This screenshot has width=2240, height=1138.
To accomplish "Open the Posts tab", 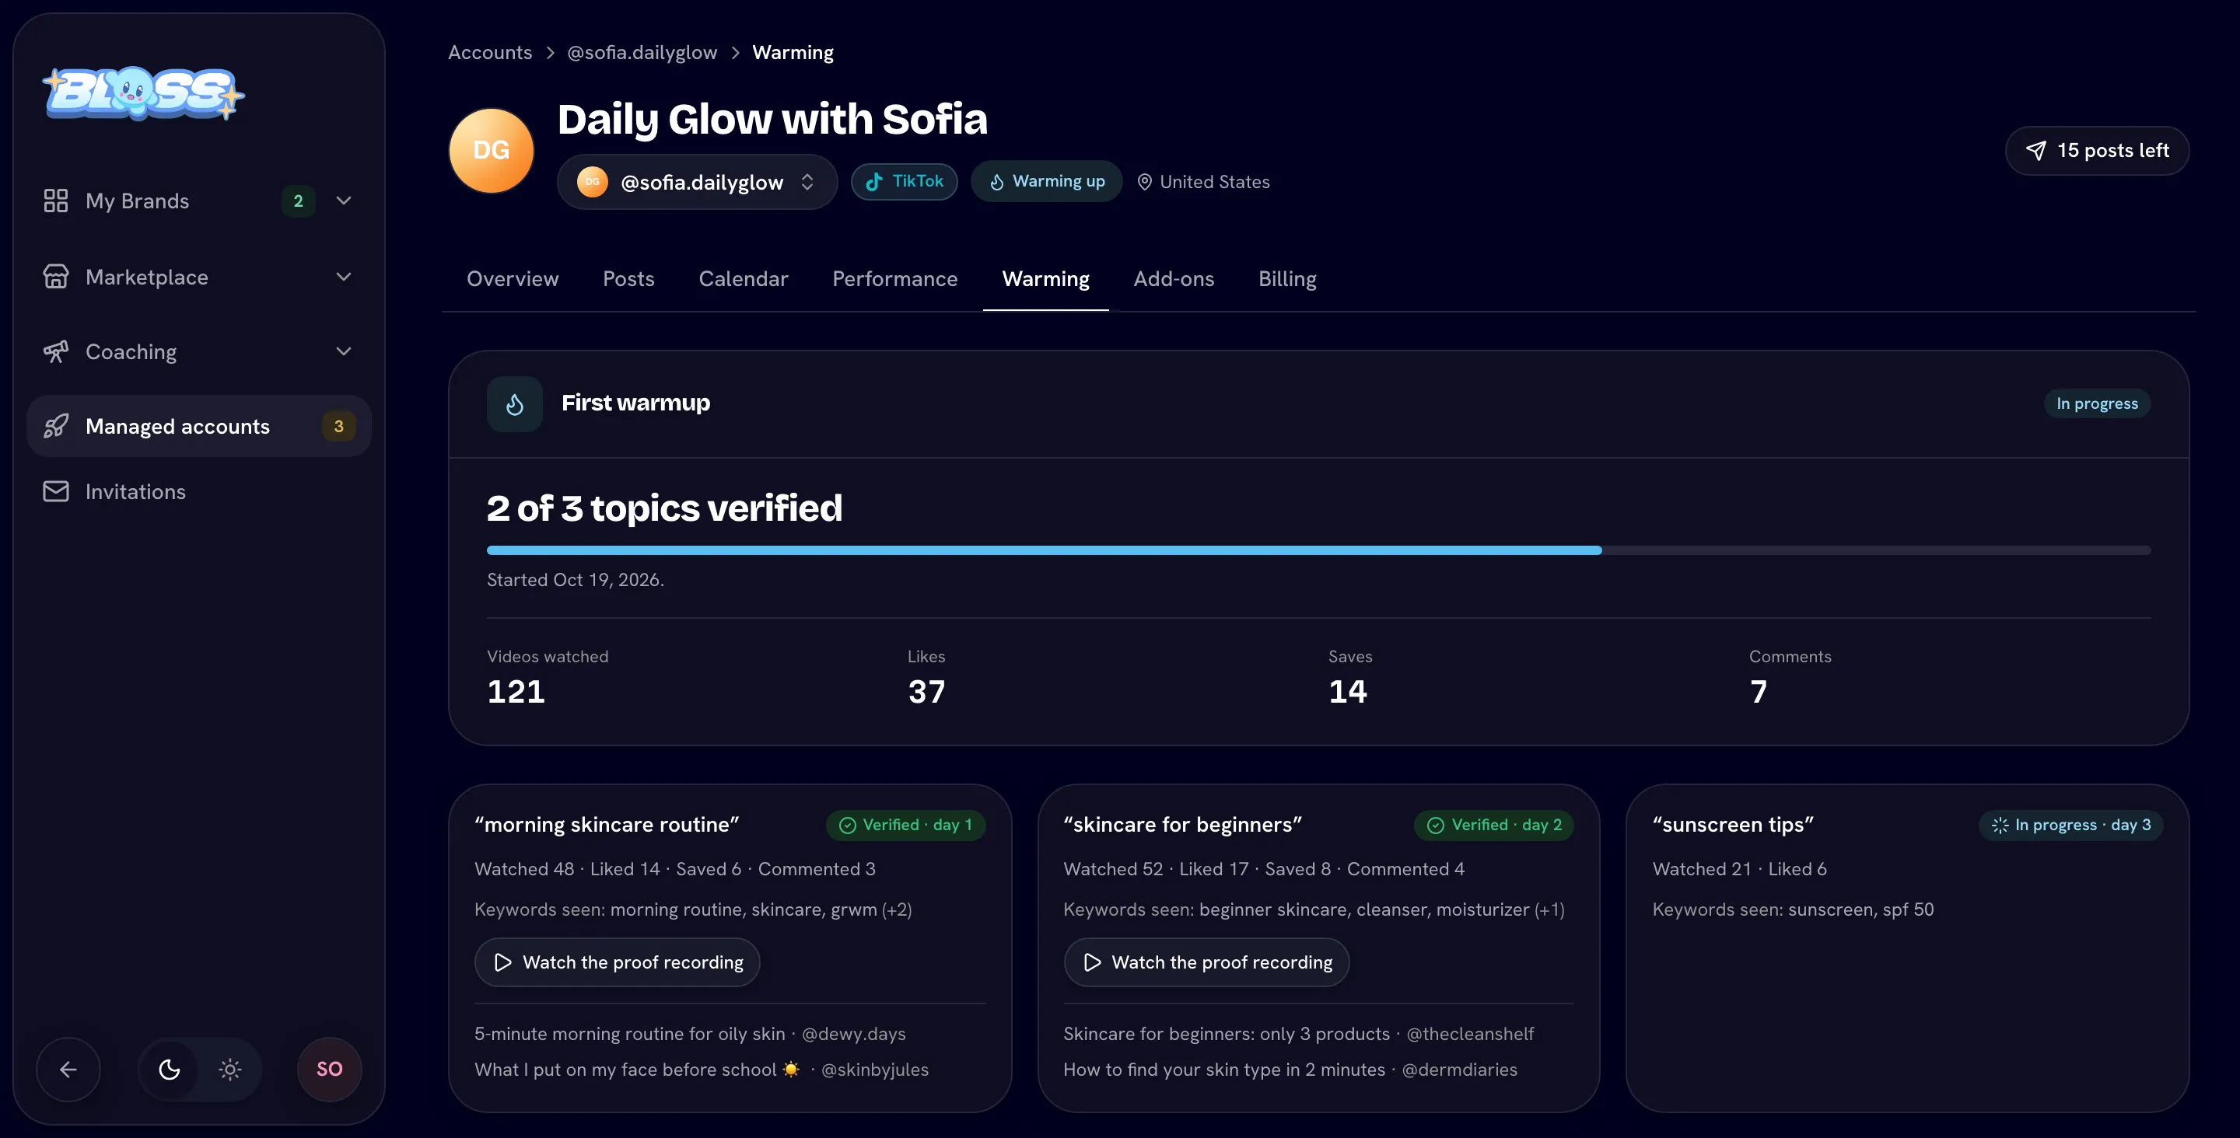I will click(628, 279).
